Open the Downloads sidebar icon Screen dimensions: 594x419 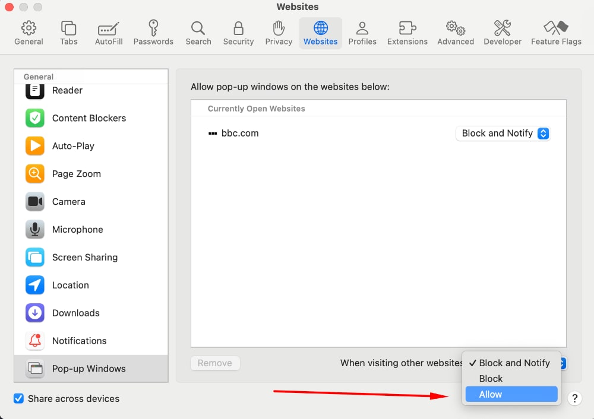[x=34, y=313]
